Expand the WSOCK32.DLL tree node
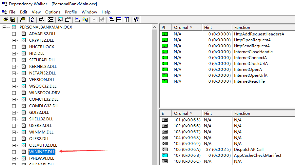295x165 pixels. click(x=14, y=86)
